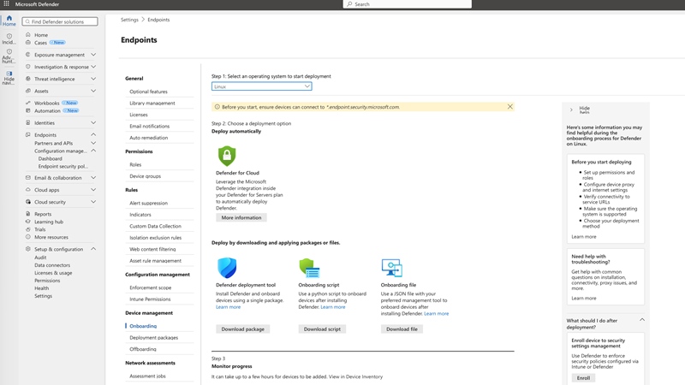This screenshot has height=385, width=685.
Task: Click the Onboarding file icon
Action: pyautogui.click(x=392, y=268)
